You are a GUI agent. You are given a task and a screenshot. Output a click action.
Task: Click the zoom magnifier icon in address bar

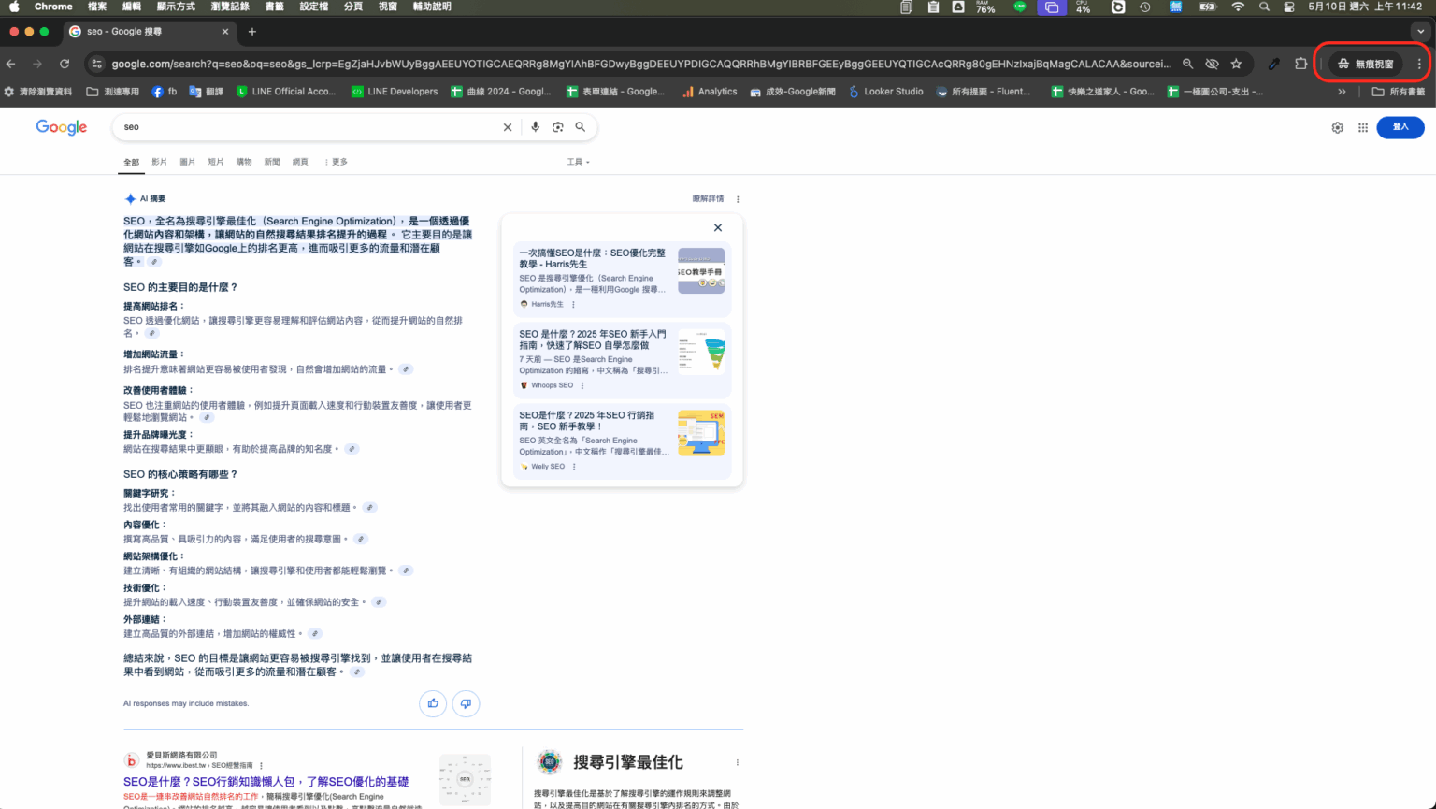coord(1187,64)
